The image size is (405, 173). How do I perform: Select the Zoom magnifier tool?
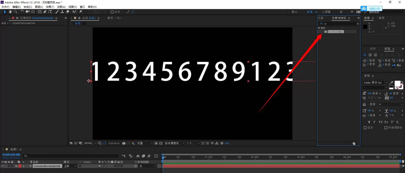(x=15, y=12)
